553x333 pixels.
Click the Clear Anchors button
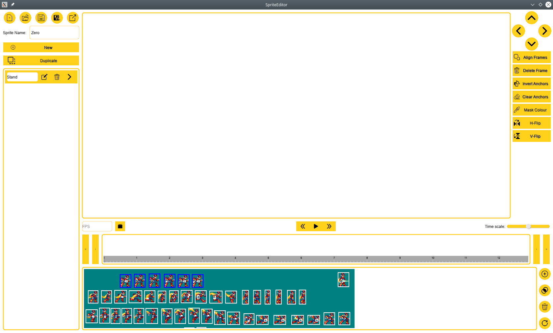(532, 97)
